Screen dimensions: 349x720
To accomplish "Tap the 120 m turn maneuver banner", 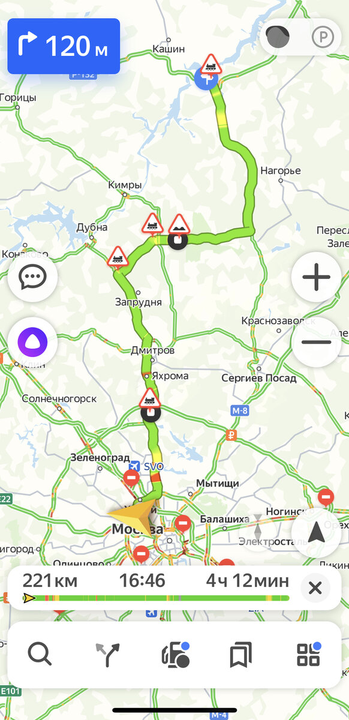I will point(64,46).
